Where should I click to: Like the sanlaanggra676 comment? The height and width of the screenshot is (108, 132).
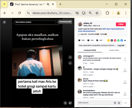pyautogui.click(x=125, y=58)
